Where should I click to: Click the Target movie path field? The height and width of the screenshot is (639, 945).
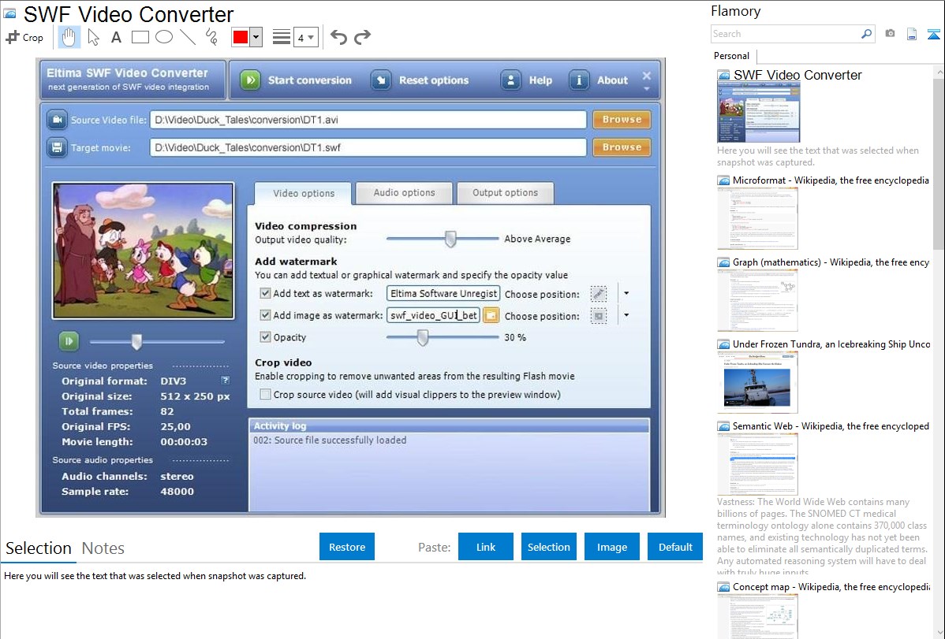pyautogui.click(x=368, y=147)
